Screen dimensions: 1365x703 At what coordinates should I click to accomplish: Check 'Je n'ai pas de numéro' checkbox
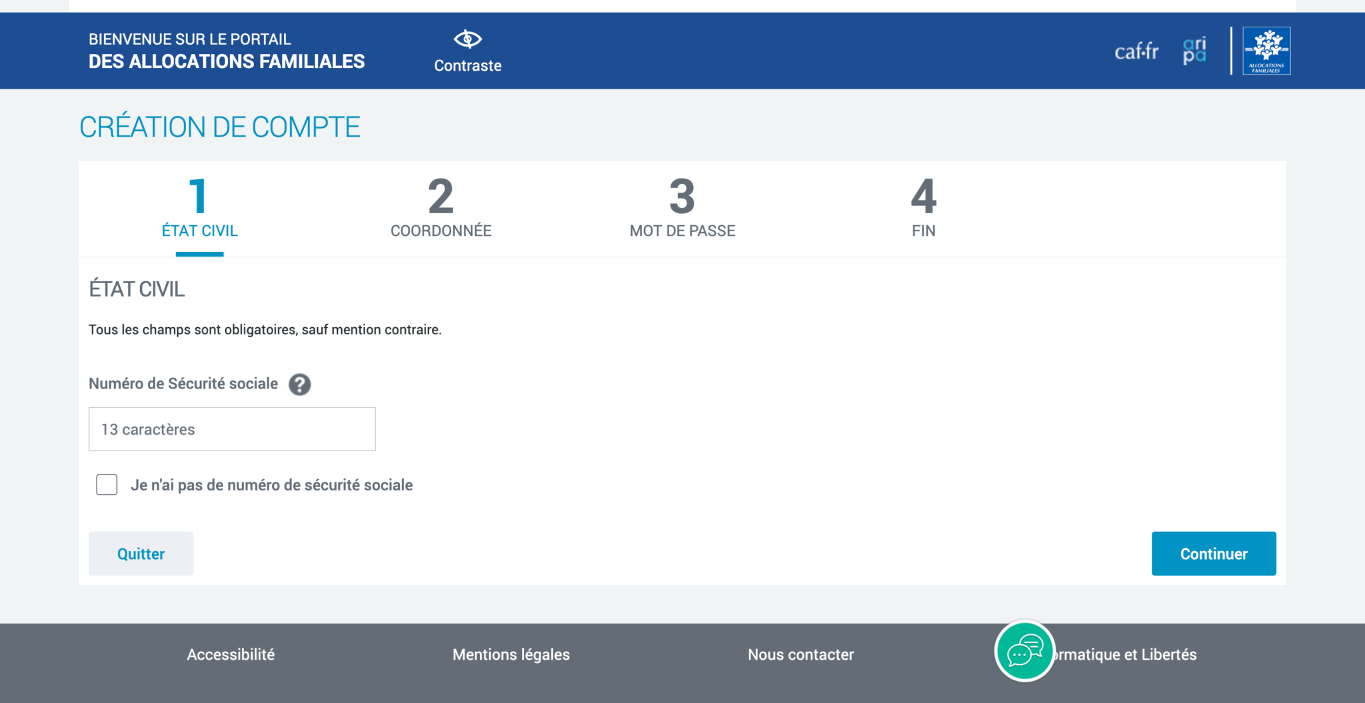107,484
